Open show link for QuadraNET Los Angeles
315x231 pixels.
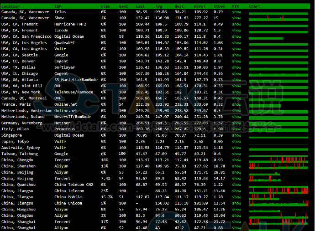236,43
